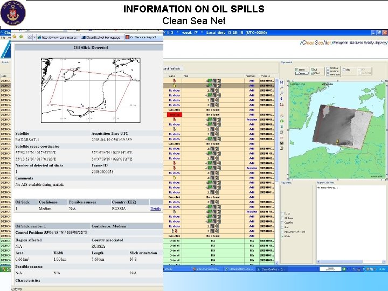Toggle the Coastline map layer checkbox
Viewport: 388px width, 291px height.
coord(282,223)
